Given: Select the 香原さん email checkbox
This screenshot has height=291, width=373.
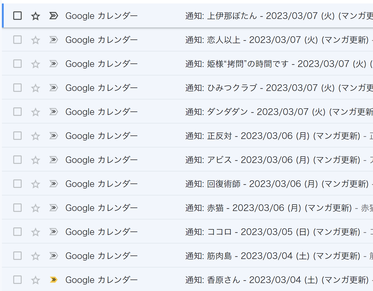Looking at the screenshot, I should pos(18,280).
